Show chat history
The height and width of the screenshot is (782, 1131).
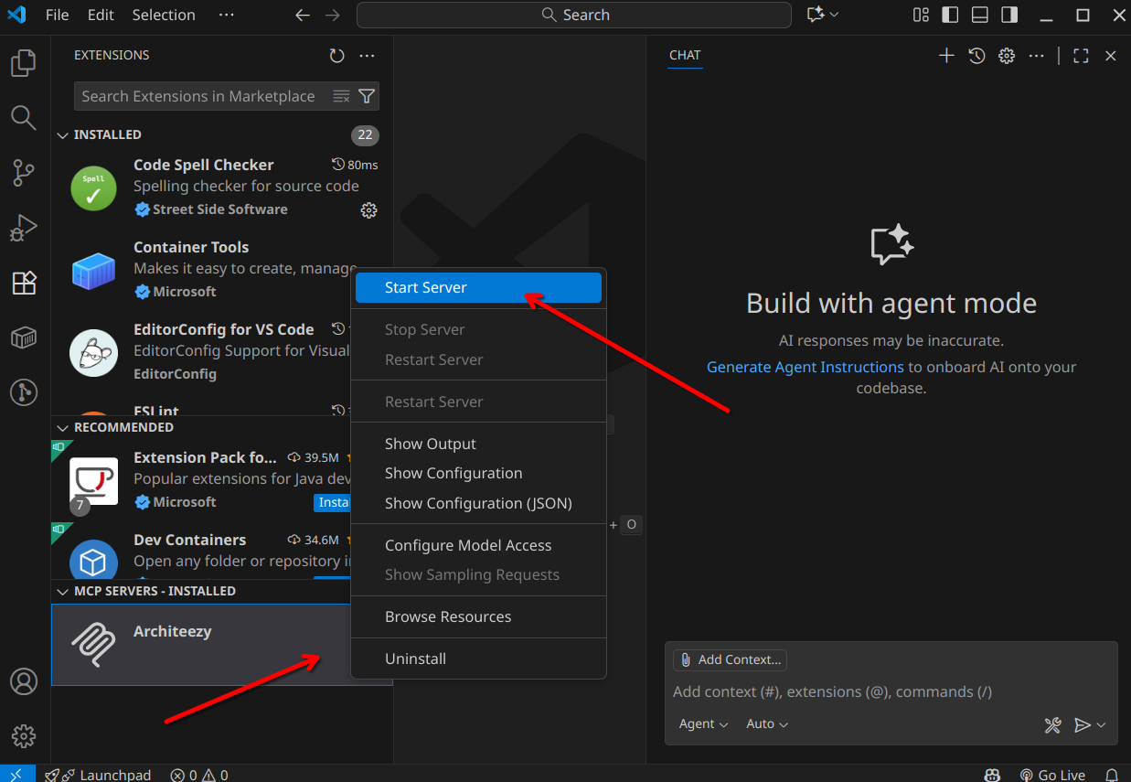[976, 56]
